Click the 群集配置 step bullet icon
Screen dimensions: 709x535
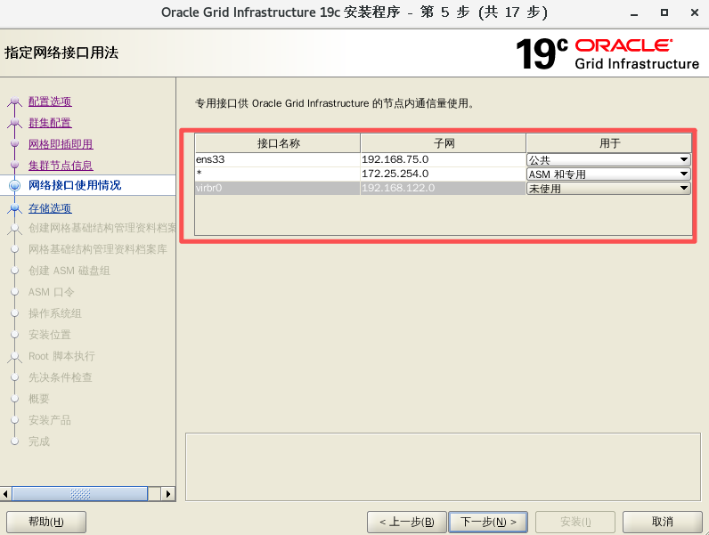(x=15, y=122)
